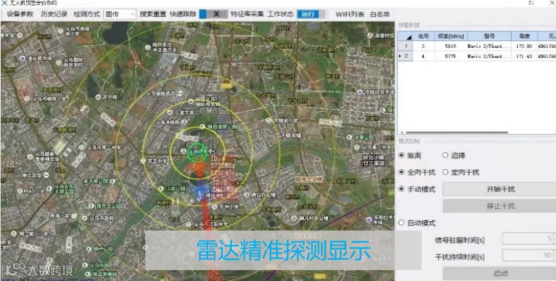This screenshot has width=556, height=281.
Task: Select the frequency cell 5819
Action: (x=451, y=46)
